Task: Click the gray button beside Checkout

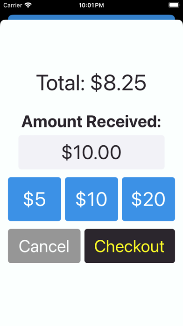Action: 44,246
